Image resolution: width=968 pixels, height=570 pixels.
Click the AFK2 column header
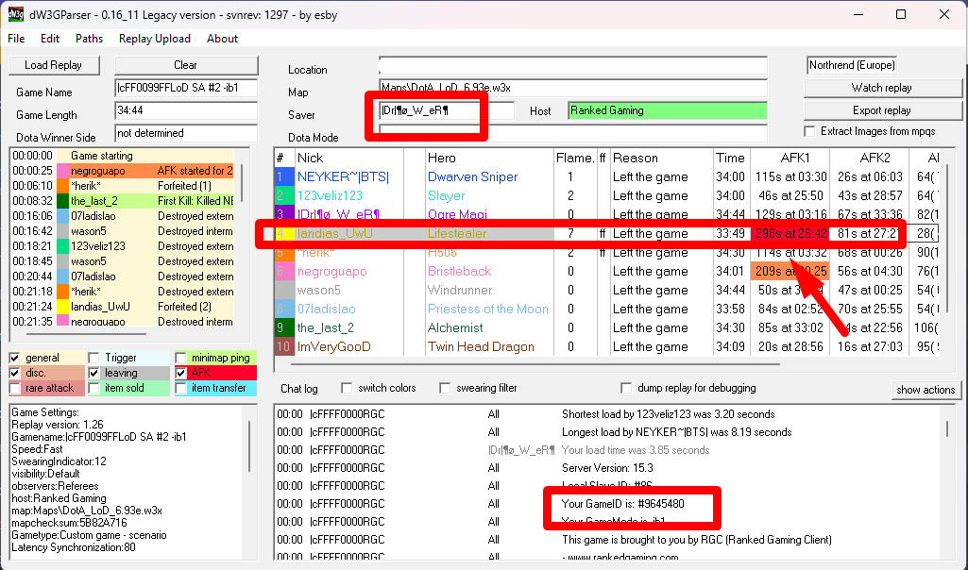click(869, 158)
